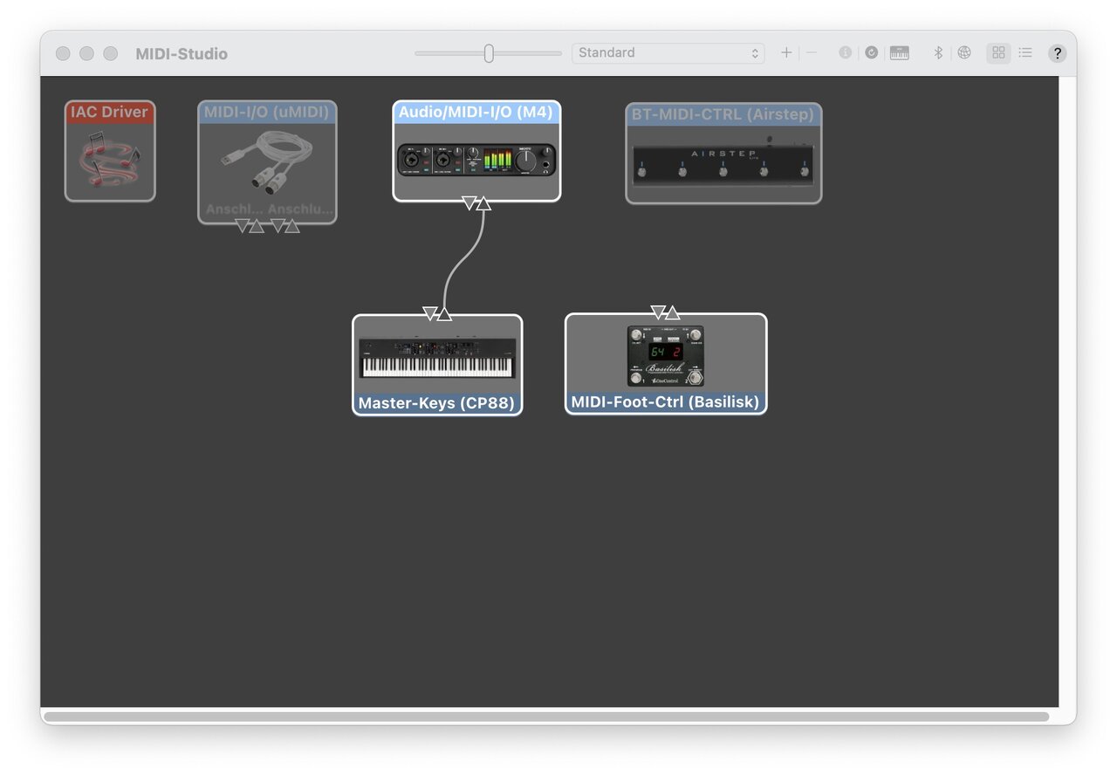Add a new device with plus
The height and width of the screenshot is (775, 1117).
tap(786, 53)
